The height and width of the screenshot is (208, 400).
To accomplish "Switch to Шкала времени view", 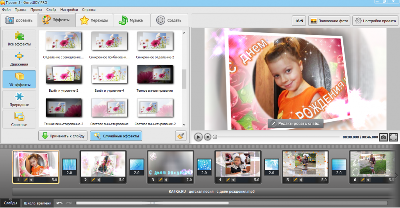I will [x=37, y=203].
